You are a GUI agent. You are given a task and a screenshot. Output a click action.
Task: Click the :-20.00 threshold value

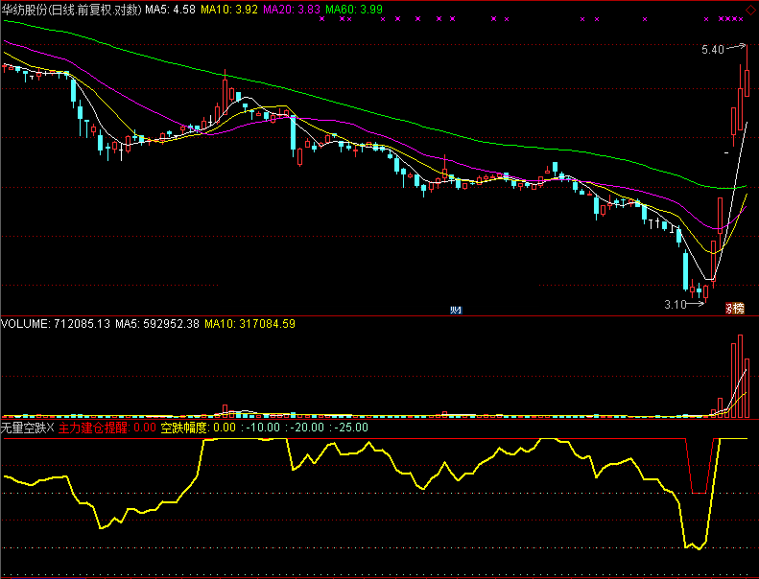[305, 428]
